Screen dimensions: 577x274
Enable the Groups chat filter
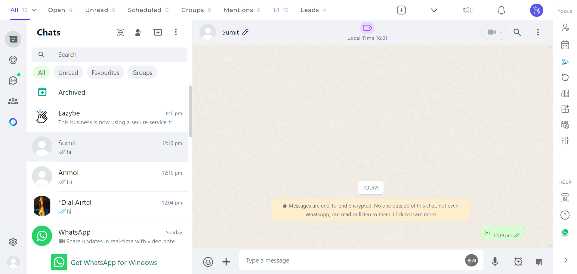click(142, 72)
